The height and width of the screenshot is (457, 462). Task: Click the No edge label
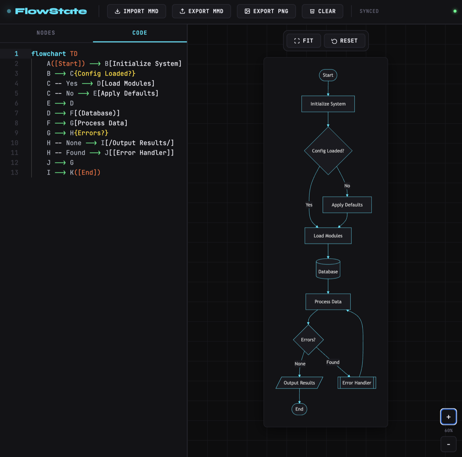pos(347,186)
